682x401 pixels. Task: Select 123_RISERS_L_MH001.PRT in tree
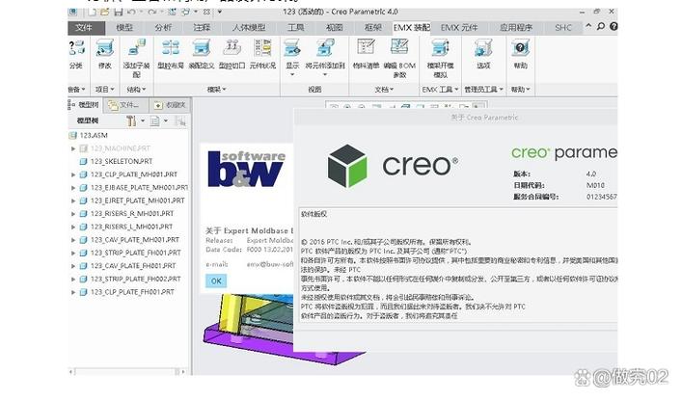click(x=126, y=227)
